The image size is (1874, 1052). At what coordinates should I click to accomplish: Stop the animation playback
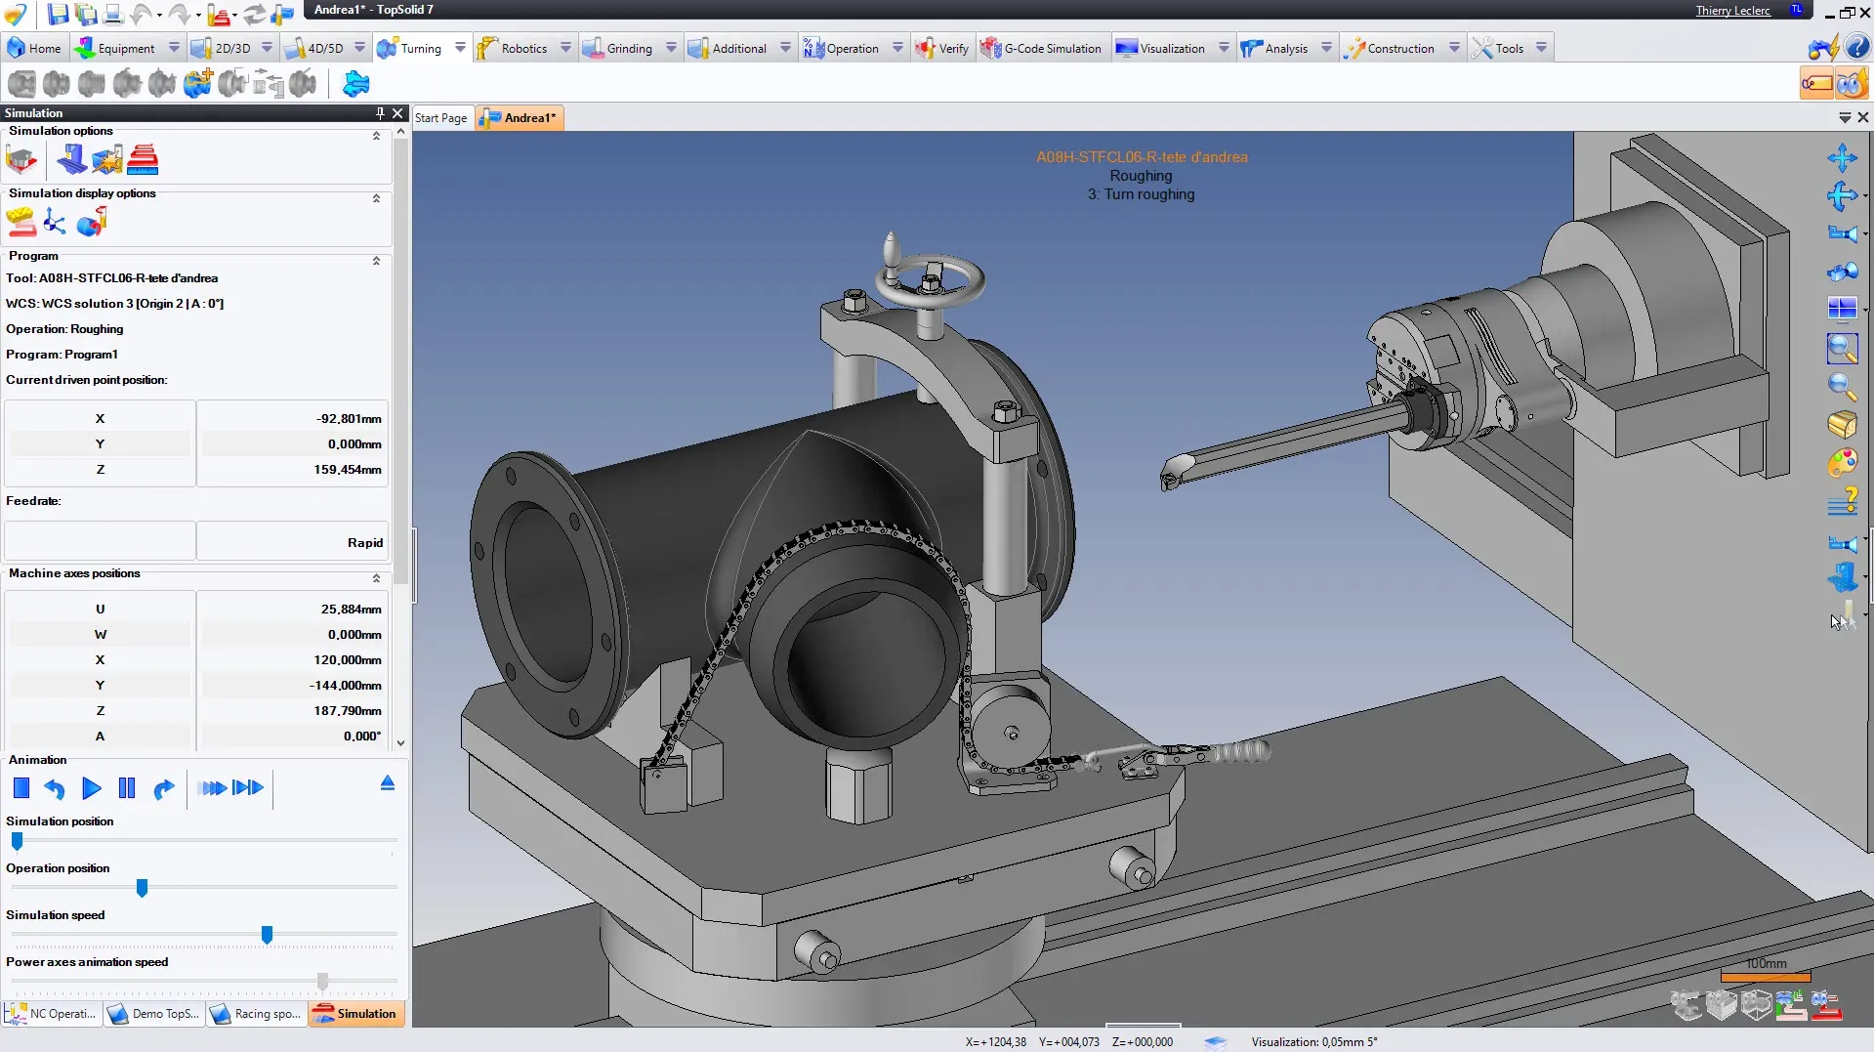[21, 788]
